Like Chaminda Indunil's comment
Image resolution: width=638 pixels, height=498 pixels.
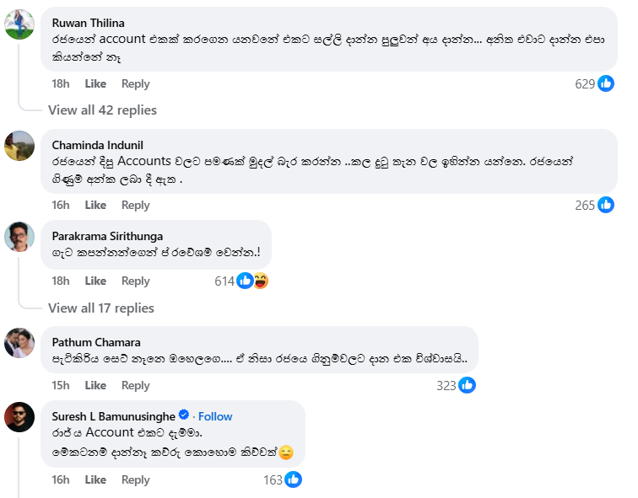click(95, 205)
